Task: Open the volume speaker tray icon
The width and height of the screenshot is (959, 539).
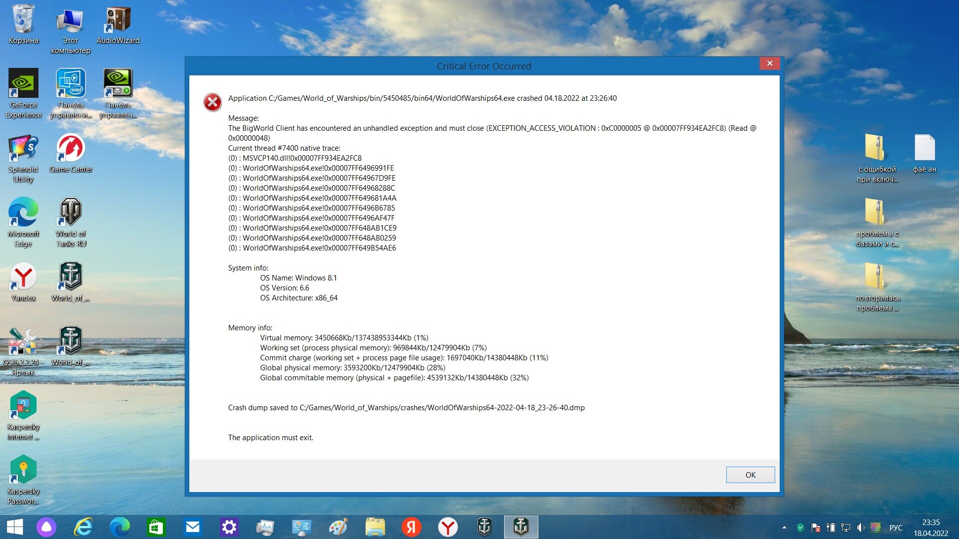Action: tap(861, 528)
